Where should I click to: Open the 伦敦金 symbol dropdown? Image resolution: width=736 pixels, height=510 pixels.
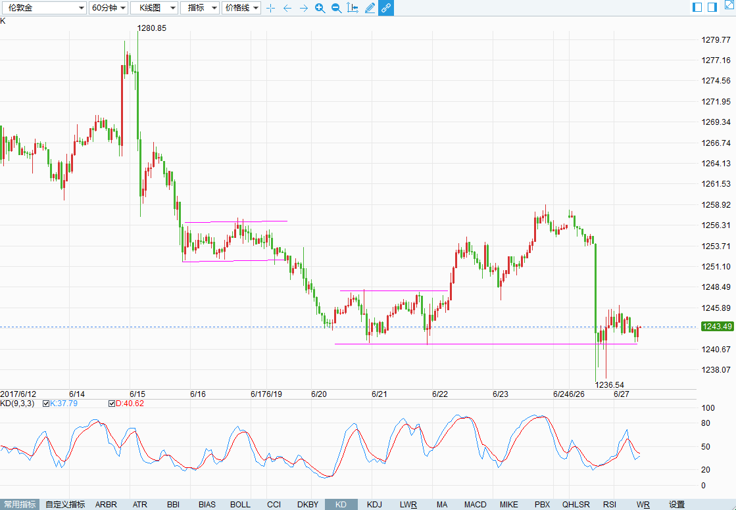[43, 8]
